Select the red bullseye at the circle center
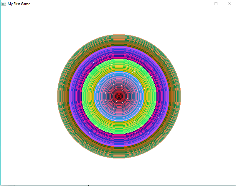 (x=119, y=96)
